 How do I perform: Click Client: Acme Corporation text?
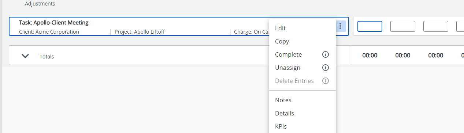(49, 32)
